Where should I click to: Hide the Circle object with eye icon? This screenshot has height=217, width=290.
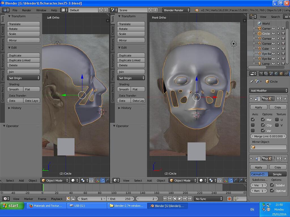point(273,34)
